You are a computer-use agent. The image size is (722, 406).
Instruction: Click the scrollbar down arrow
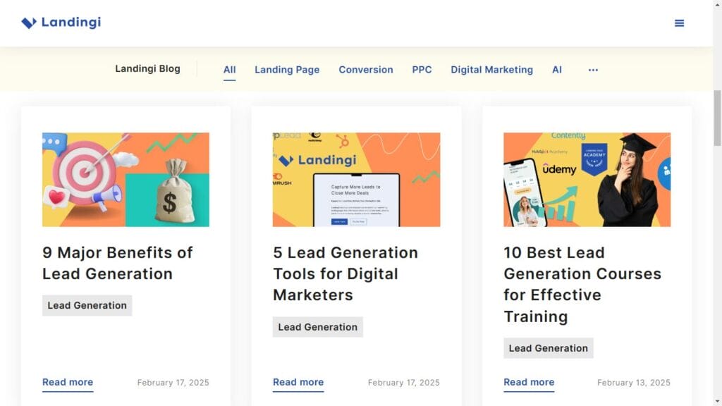tap(717, 402)
